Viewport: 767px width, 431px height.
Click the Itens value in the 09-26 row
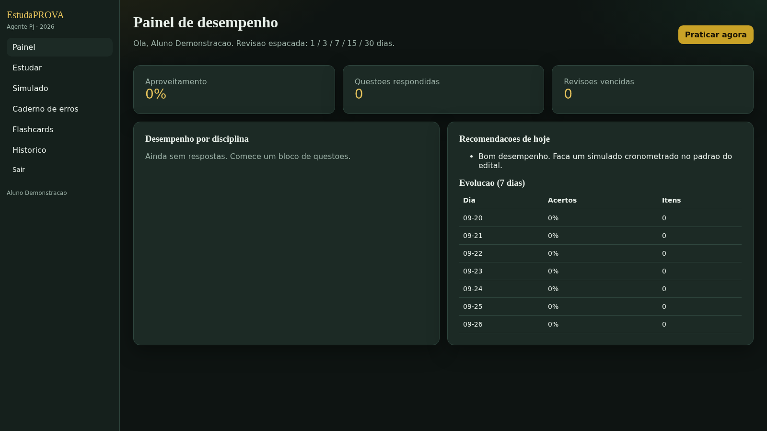(x=664, y=324)
